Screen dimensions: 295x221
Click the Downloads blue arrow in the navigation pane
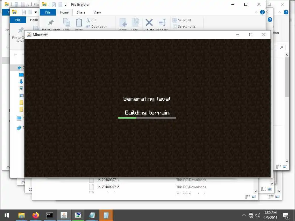[21, 82]
